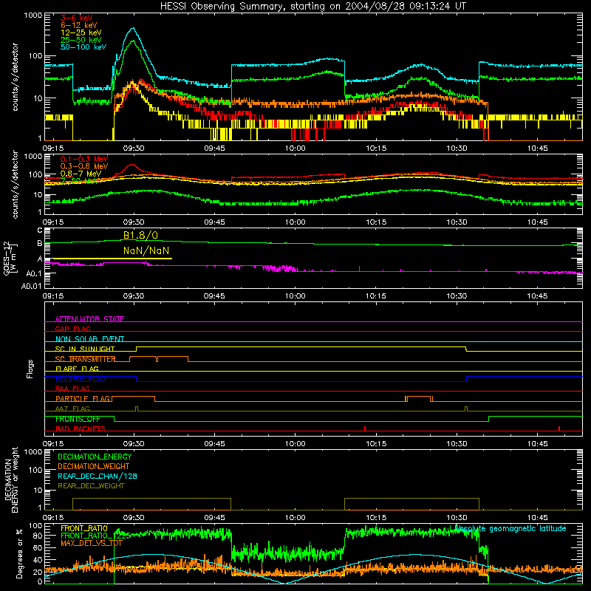
Task: Click the AAZ_FLAG label
Action: [x=72, y=409]
